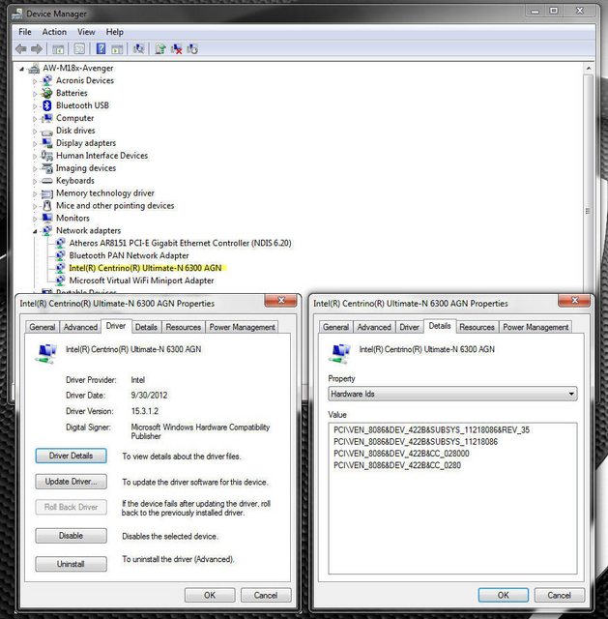This screenshot has height=619, width=608.
Task: Click the Keyboards category icon
Action: 47,181
